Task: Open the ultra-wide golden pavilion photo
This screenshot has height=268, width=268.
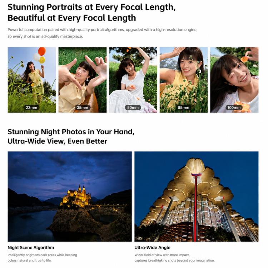Action: (197, 197)
